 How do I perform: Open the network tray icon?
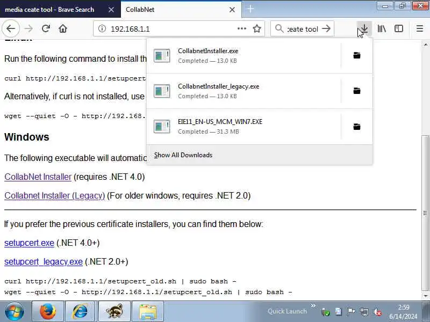click(364, 312)
